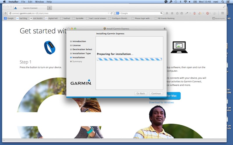Open the search engine dropdown
233x145 pixels.
point(118,13)
